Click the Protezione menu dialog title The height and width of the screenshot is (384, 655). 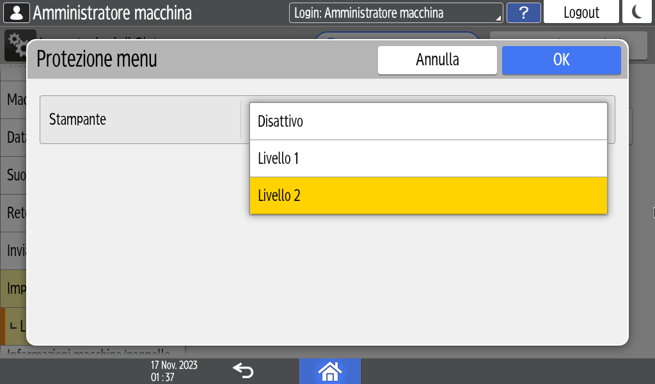97,59
